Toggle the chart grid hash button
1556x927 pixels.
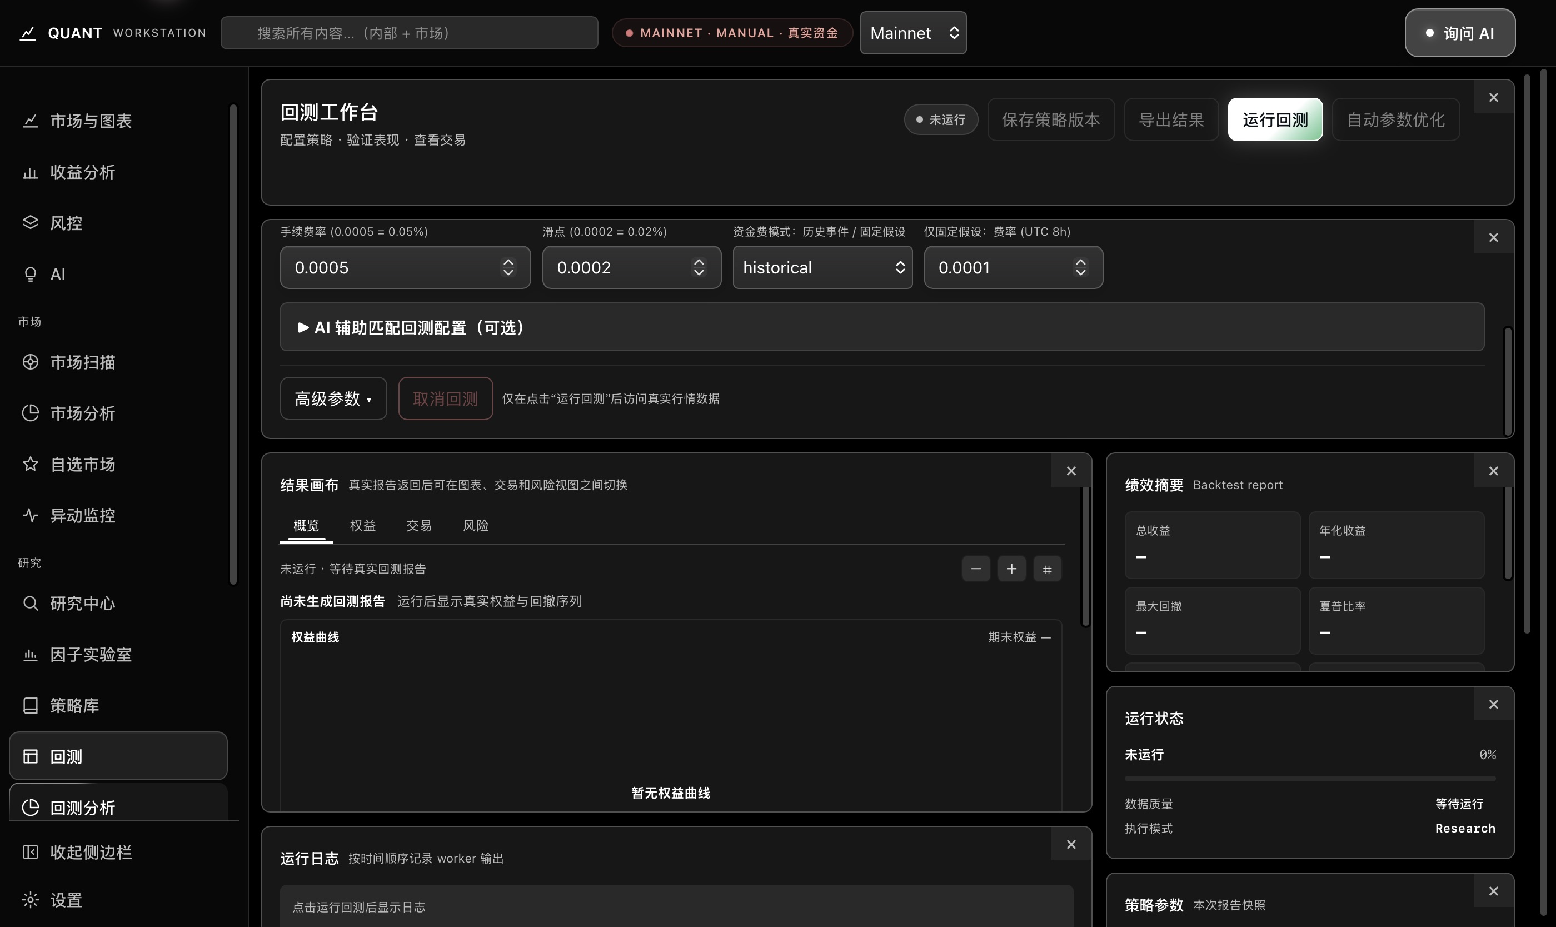tap(1047, 569)
